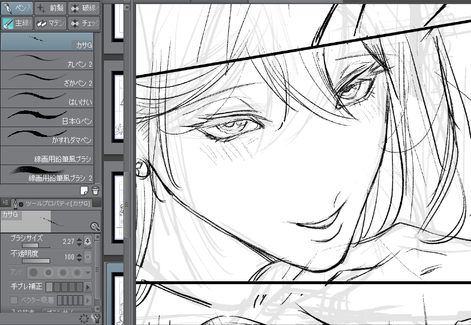Open the マテン sub tool group
The image size is (471, 325).
tap(50, 23)
